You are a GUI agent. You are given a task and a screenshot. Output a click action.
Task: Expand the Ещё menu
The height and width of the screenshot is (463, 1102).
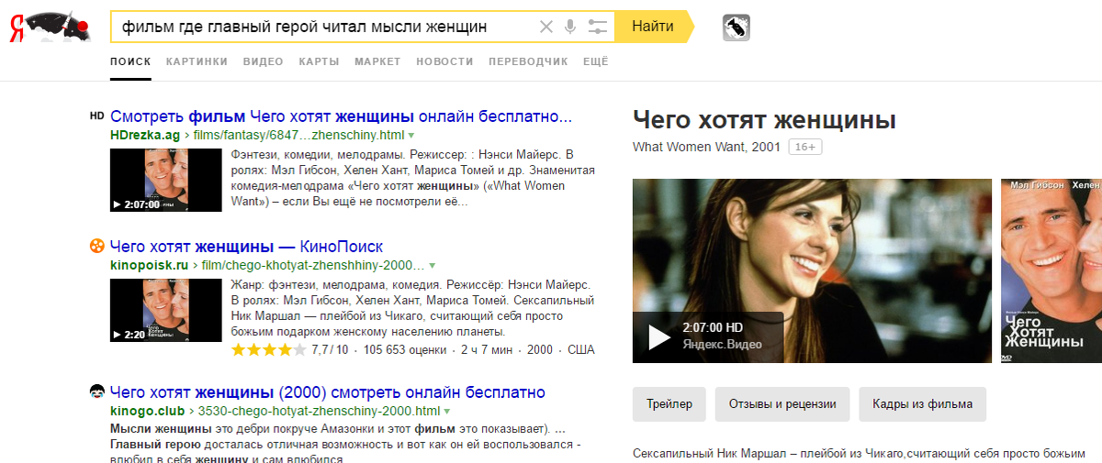click(596, 61)
